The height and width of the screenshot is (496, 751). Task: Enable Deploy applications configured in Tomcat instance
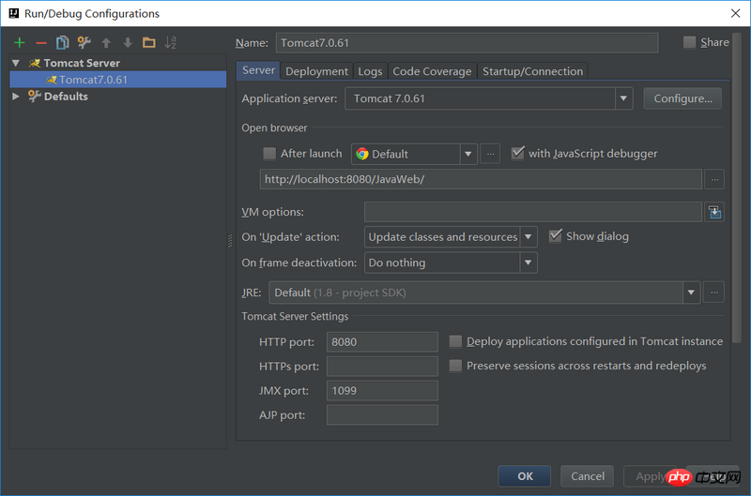point(455,341)
